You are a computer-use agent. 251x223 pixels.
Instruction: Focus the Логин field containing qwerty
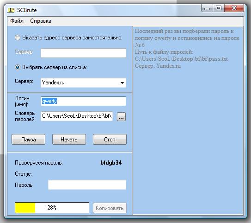click(83, 101)
